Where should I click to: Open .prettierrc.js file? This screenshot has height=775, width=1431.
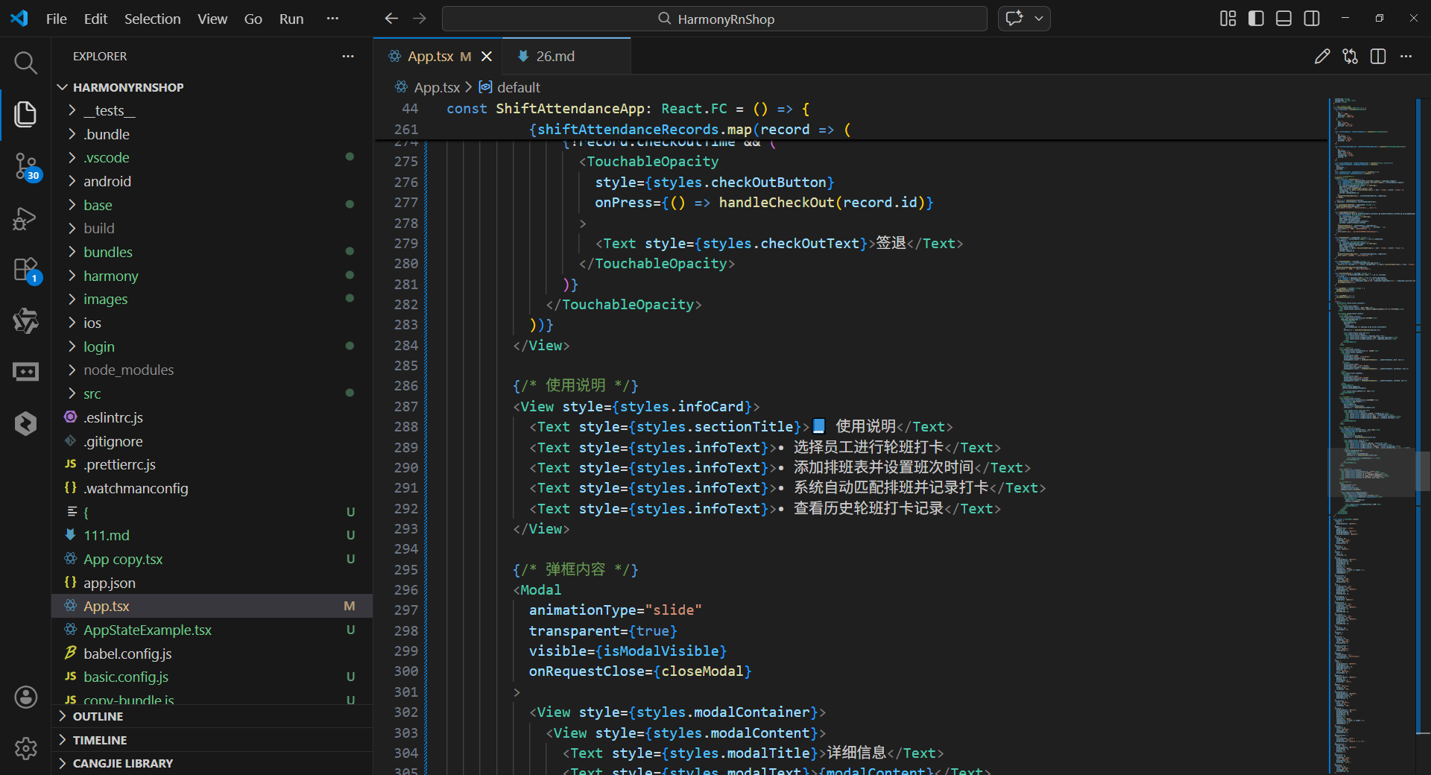click(212, 464)
